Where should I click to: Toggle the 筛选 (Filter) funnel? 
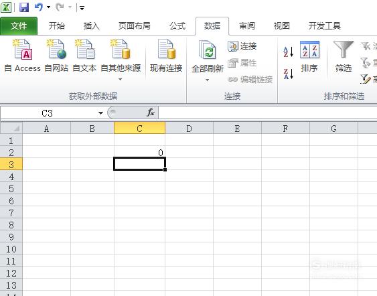(x=344, y=56)
